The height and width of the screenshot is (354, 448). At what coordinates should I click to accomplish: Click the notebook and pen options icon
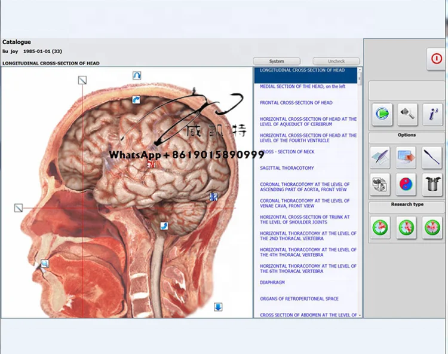coord(381,157)
